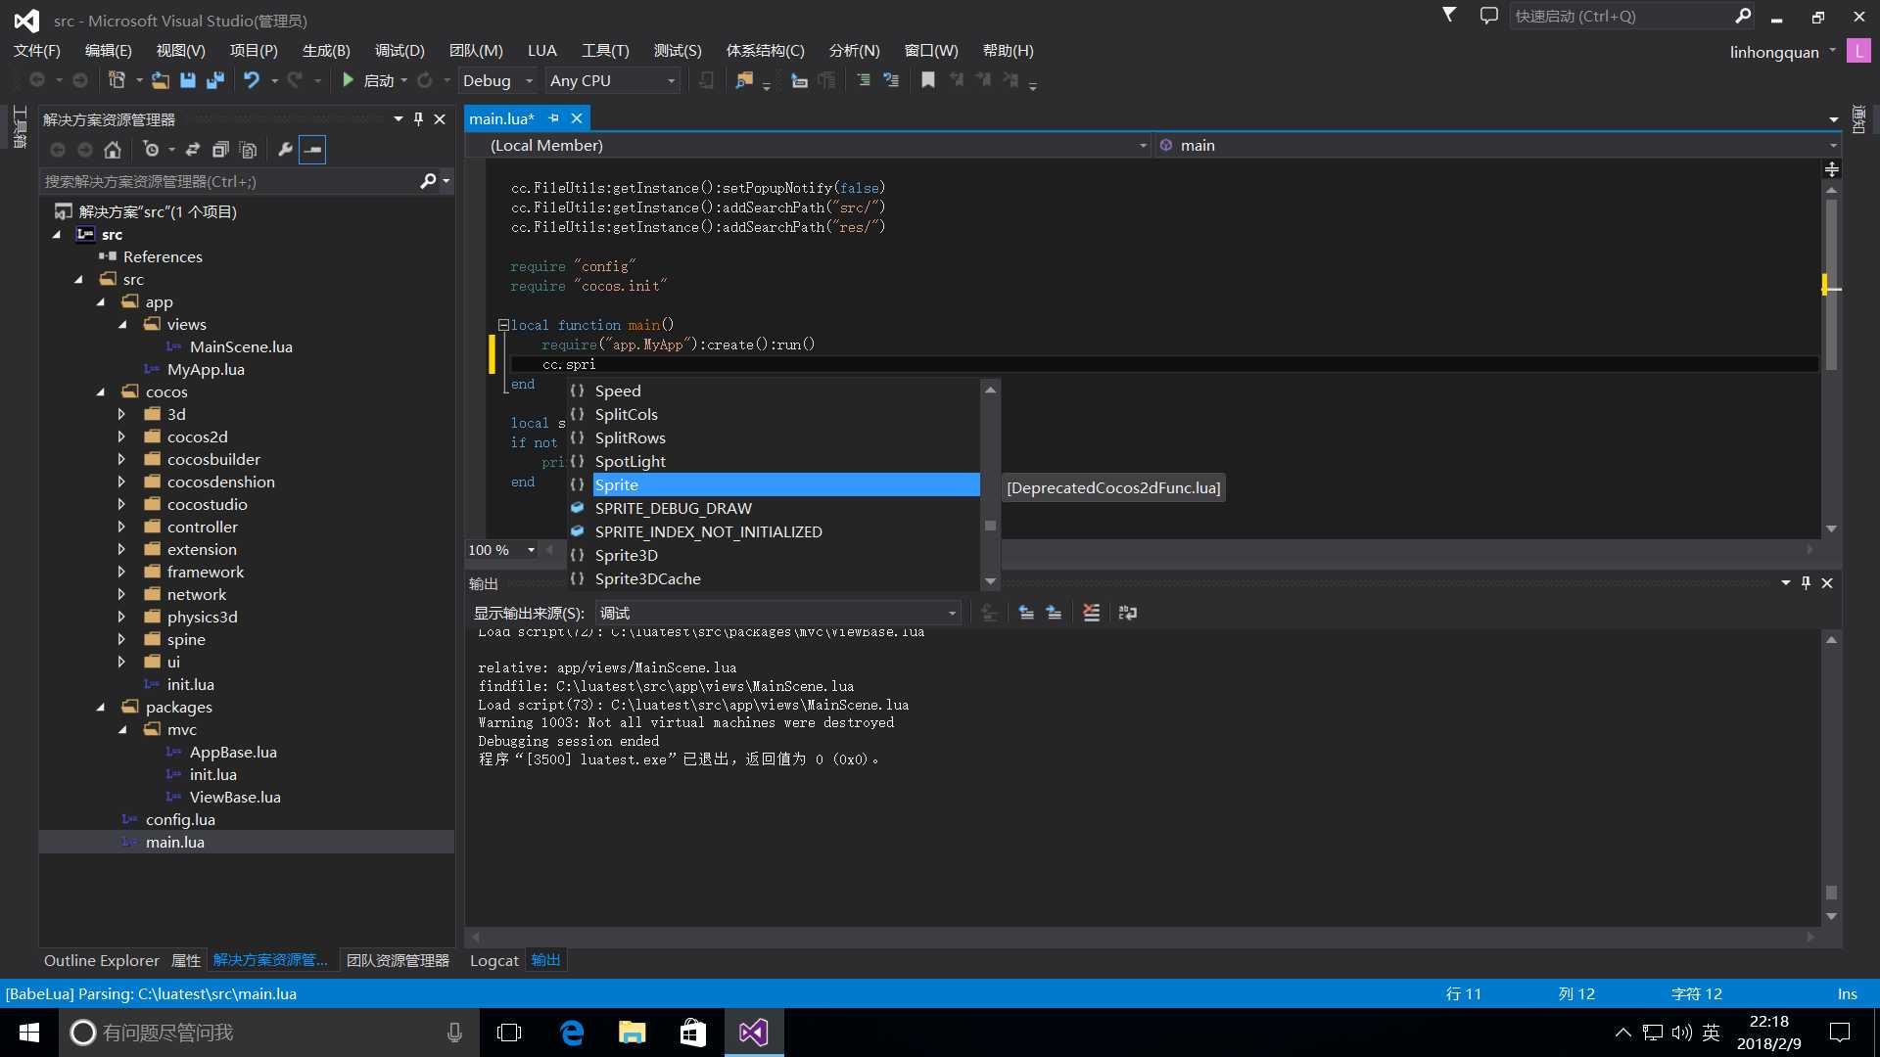
Task: Click the pending changes filter clock icon
Action: click(x=151, y=150)
